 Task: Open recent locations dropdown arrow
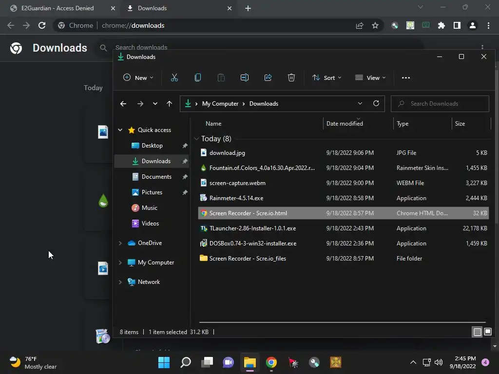(x=155, y=104)
